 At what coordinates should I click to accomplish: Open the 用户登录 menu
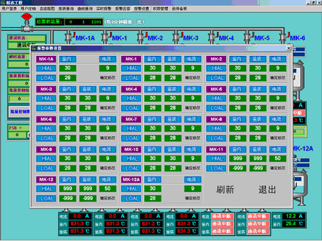point(9,9)
